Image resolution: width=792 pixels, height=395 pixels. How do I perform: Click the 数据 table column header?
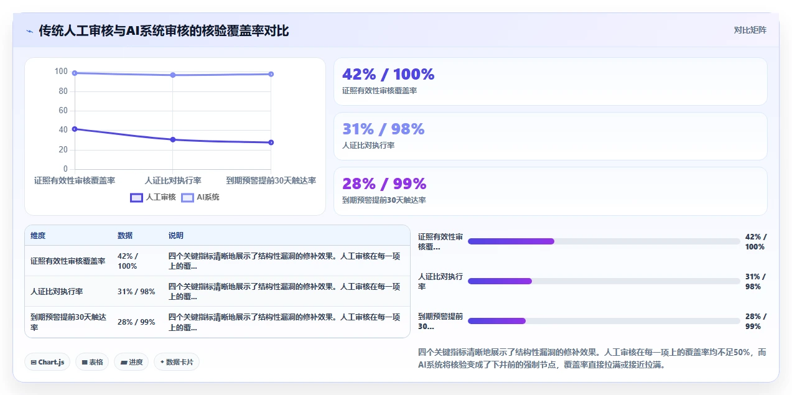click(x=125, y=236)
